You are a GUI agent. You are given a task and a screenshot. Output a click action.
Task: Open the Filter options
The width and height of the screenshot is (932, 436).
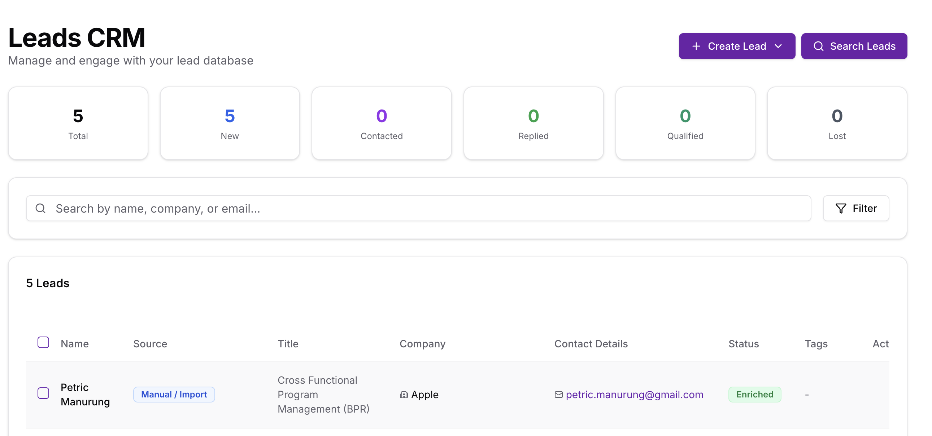pos(856,208)
